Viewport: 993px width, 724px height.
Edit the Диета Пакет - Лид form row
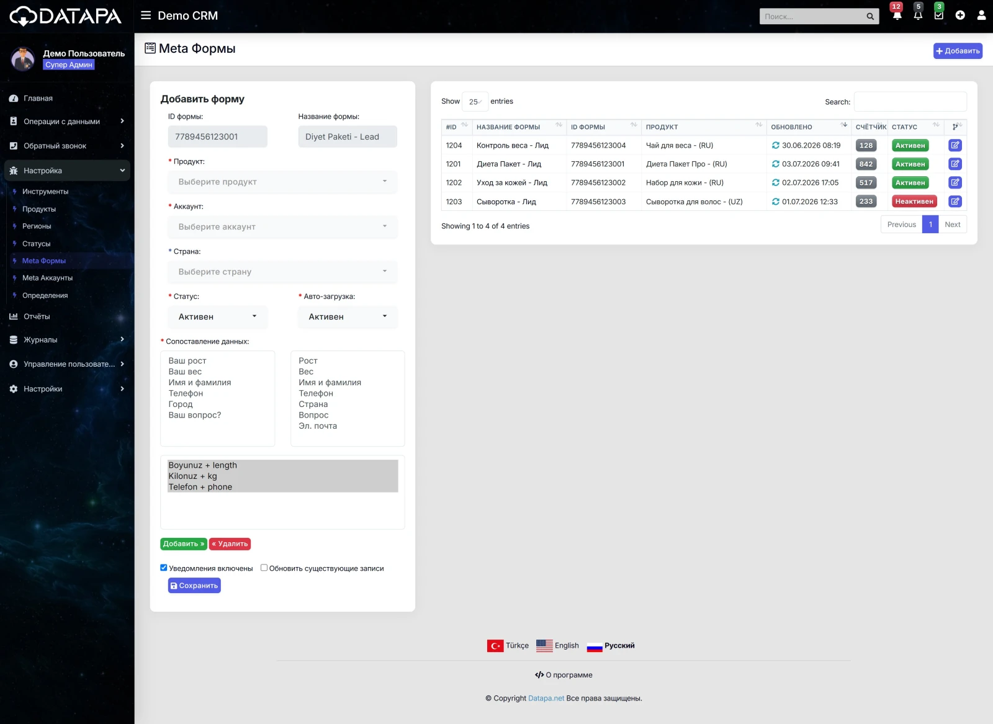click(x=955, y=164)
